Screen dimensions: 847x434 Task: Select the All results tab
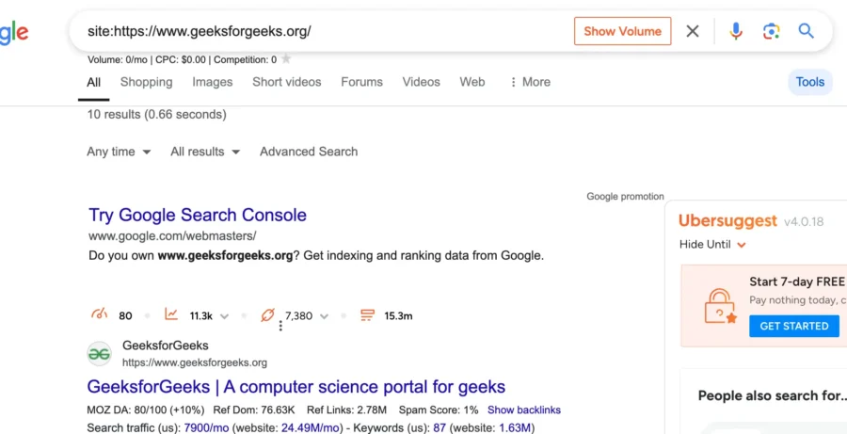click(x=93, y=82)
